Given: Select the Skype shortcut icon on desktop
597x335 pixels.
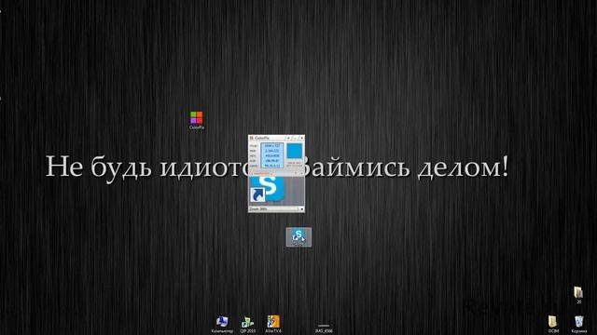Looking at the screenshot, I should (298, 237).
